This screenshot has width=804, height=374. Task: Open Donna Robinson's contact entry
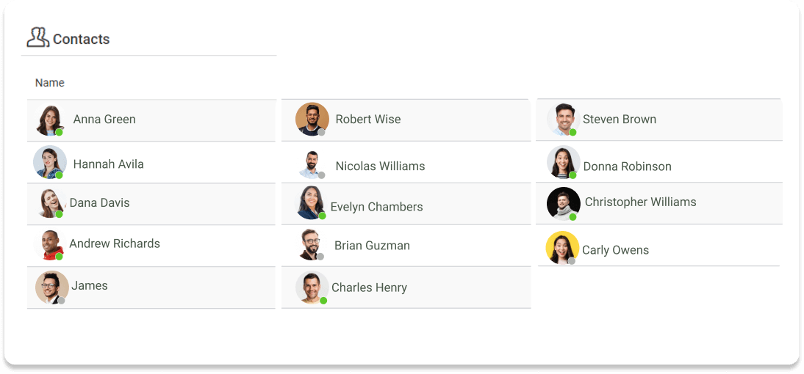tap(659, 161)
